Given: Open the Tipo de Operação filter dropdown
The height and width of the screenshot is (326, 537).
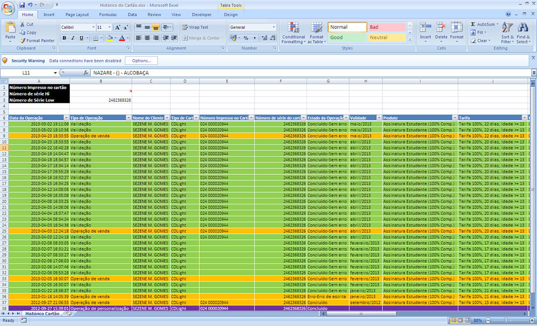Looking at the screenshot, I should click(x=128, y=118).
